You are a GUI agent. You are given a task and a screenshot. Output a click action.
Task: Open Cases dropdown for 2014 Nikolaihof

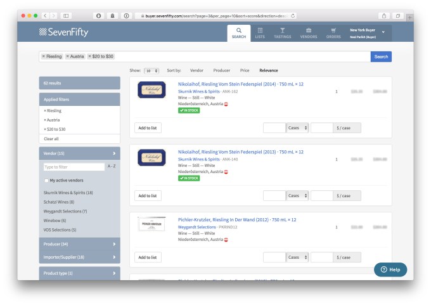click(297, 128)
